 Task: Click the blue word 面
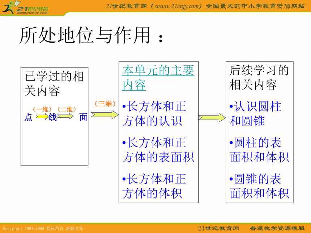click(83, 117)
